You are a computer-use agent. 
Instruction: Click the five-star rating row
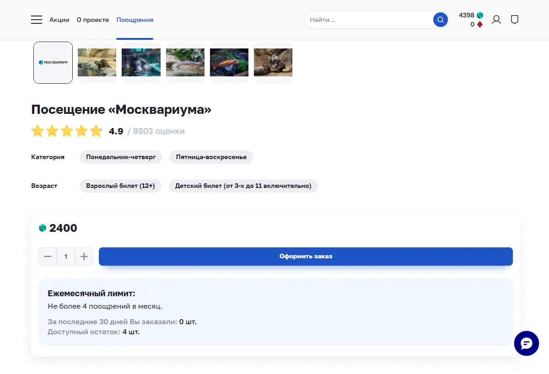pyautogui.click(x=67, y=131)
